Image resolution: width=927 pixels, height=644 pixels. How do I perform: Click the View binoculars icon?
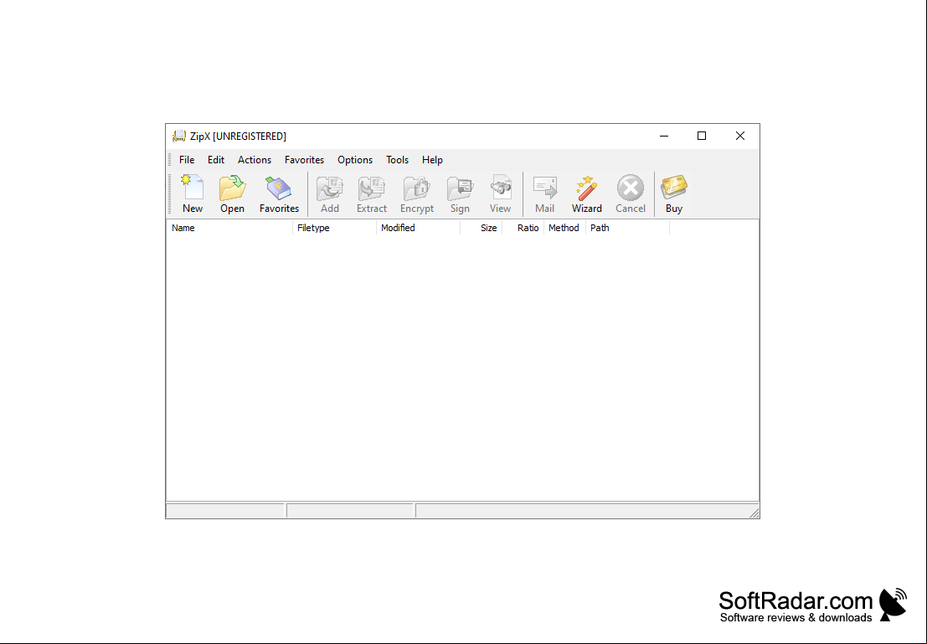point(500,188)
